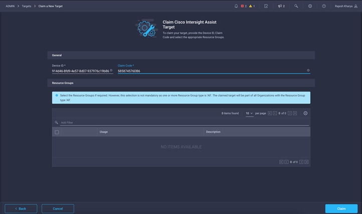Viewport: 362px width, 214px height.
Task: View the yellow warning alarms indicator
Action: coord(252,6)
